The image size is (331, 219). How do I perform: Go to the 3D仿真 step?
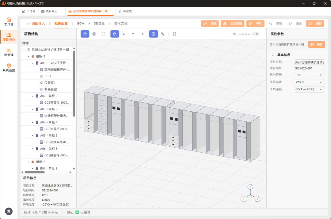[x=99, y=24]
